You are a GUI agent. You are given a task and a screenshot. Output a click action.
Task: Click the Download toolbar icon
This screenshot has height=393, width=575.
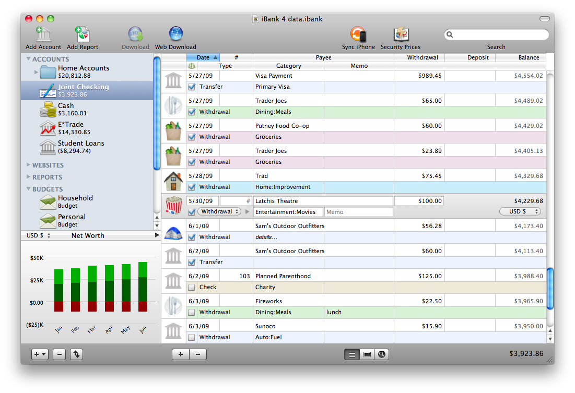pos(135,34)
